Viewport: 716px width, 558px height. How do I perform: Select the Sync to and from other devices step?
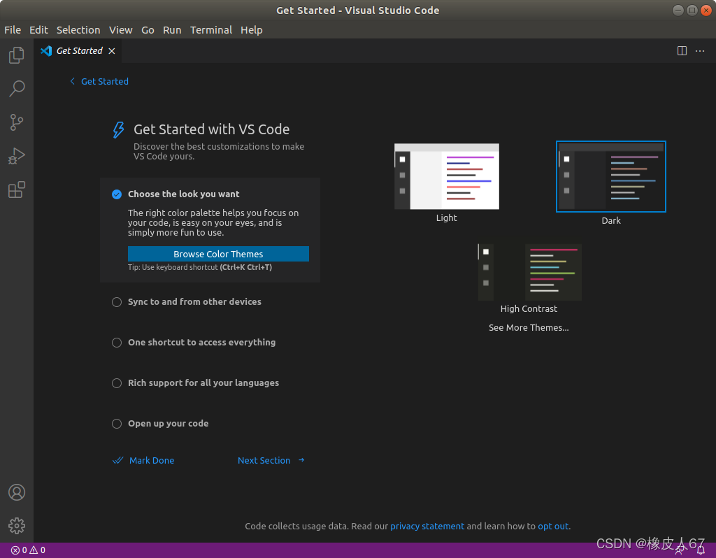[x=194, y=301]
